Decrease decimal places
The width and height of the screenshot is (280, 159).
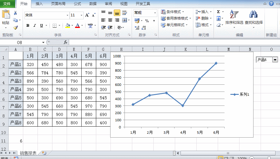click(144, 28)
